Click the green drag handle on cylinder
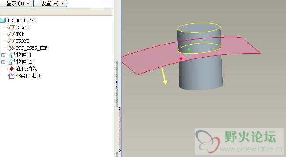Viewport: 286px width, 157px height. point(189,50)
